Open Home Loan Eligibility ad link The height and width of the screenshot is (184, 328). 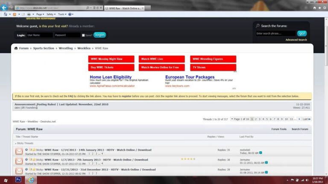coord(111,77)
